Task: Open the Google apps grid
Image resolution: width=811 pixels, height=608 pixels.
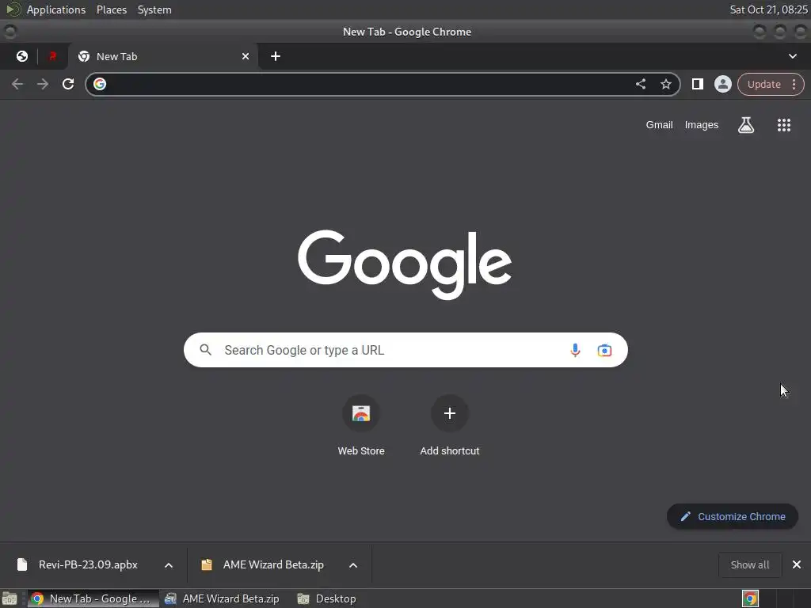Action: click(783, 125)
